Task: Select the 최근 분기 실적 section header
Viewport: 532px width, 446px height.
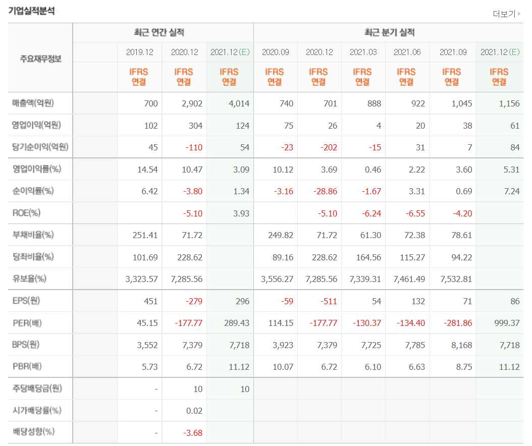Action: [x=390, y=32]
